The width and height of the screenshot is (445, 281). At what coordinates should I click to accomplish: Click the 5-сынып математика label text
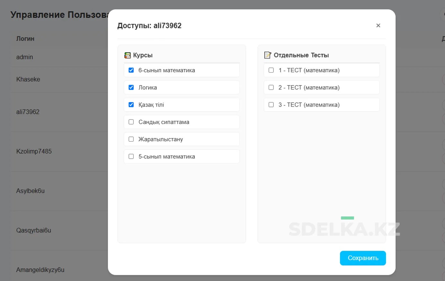[x=166, y=157]
